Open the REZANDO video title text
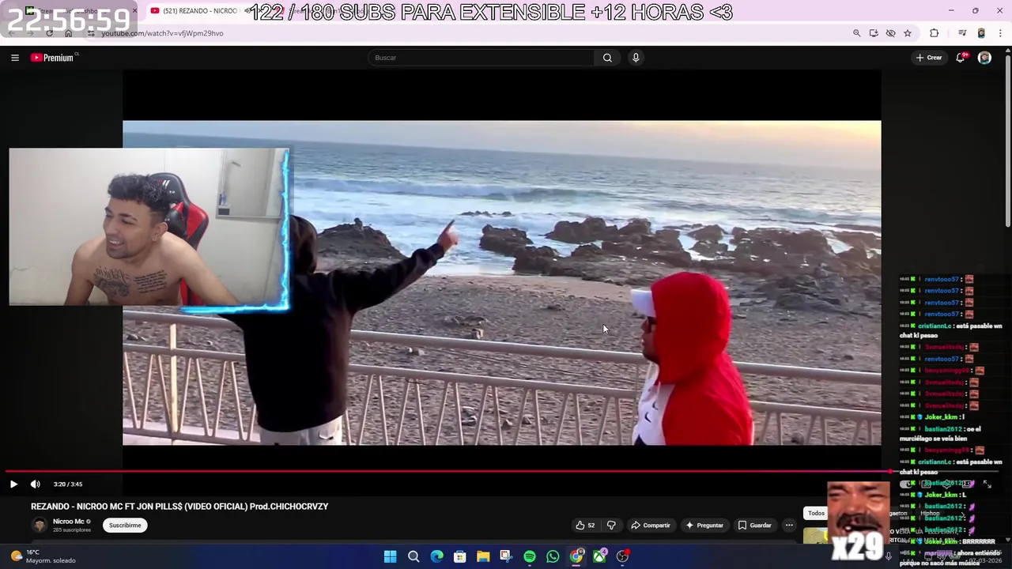The height and width of the screenshot is (569, 1012). 179,507
